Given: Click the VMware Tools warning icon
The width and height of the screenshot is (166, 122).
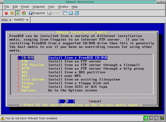Looking at the screenshot, I should click(2, 118).
